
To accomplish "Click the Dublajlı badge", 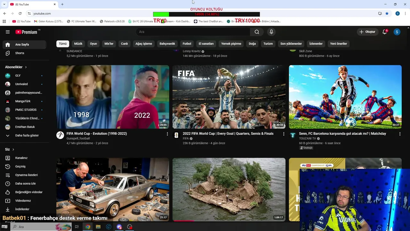I will [306, 148].
